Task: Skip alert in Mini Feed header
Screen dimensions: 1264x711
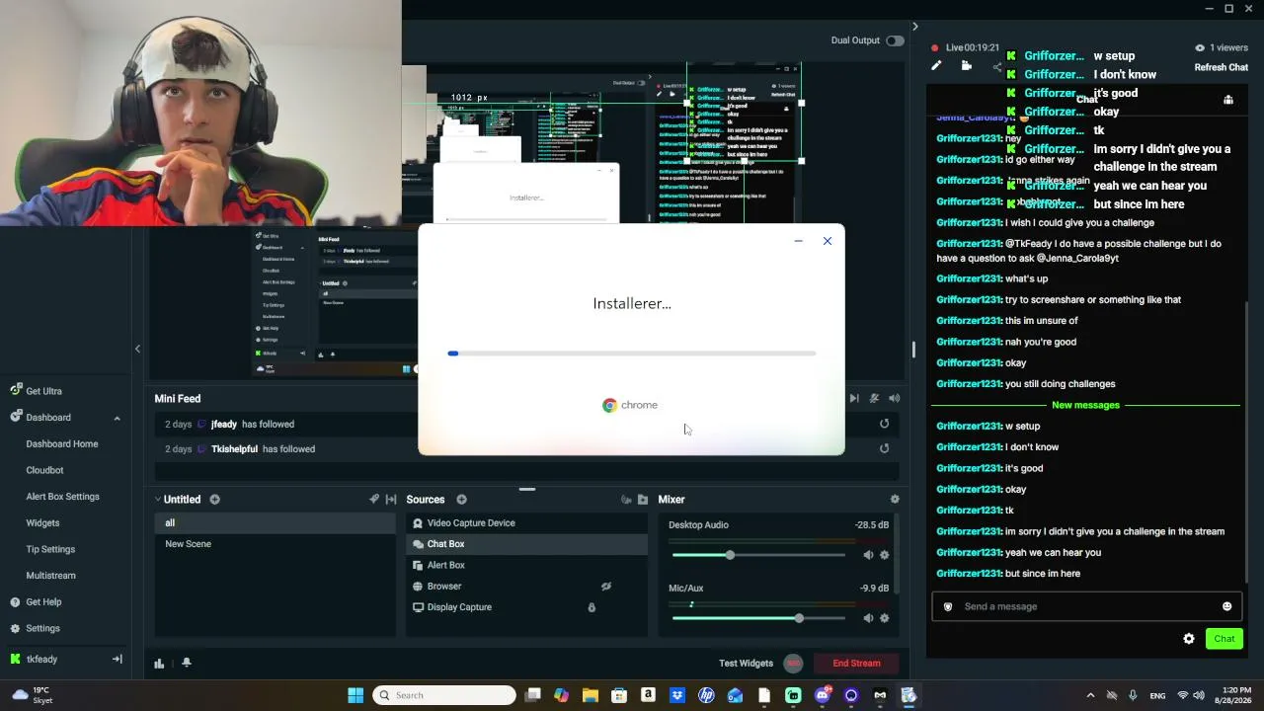Action: coord(854,399)
